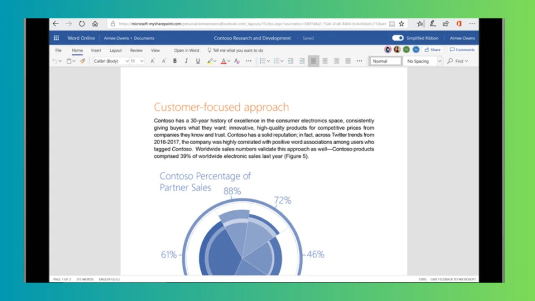The width and height of the screenshot is (535, 301).
Task: Click the undo icon
Action: click(x=55, y=61)
